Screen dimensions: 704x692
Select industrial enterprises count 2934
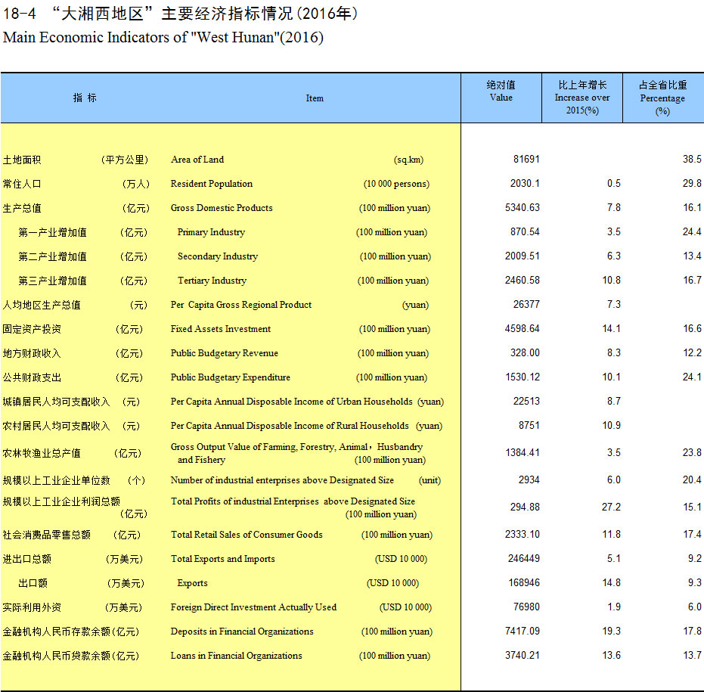pyautogui.click(x=529, y=480)
